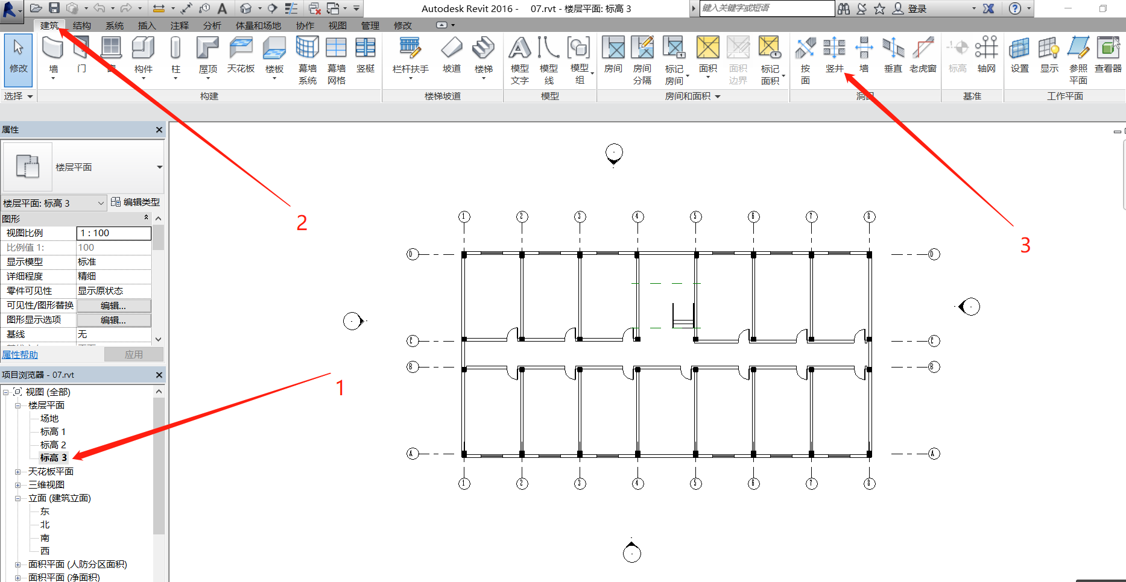The image size is (1126, 582).
Task: Select the 墙 (Wall) tool icon
Action: 53,49
